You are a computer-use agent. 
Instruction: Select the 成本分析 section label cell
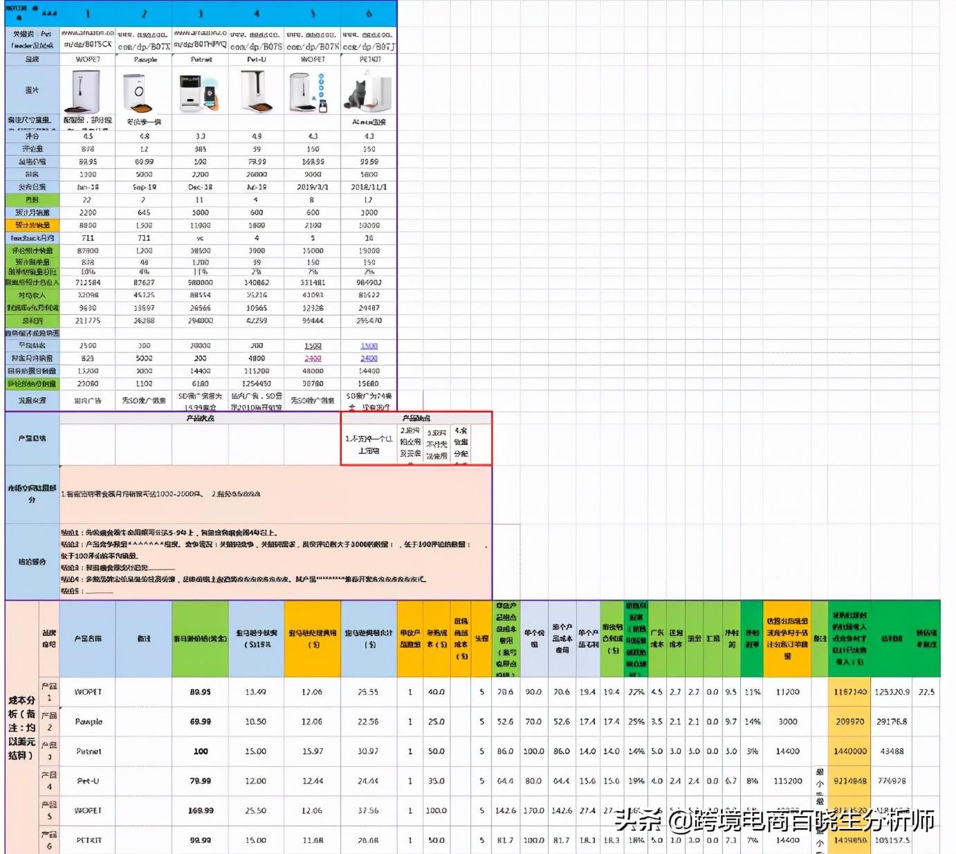[x=21, y=727]
